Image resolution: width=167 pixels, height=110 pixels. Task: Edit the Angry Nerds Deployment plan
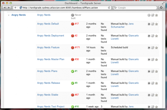(153, 36)
